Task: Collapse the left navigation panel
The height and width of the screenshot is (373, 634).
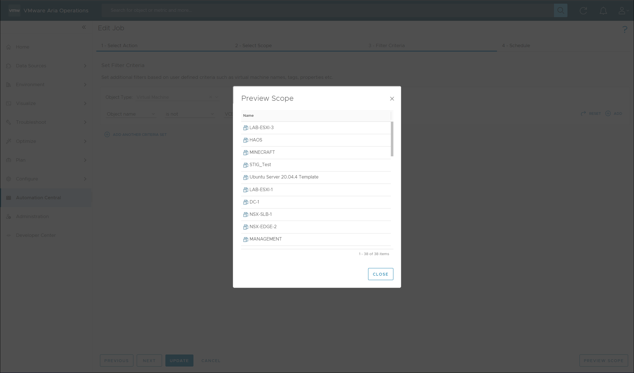Action: click(84, 27)
